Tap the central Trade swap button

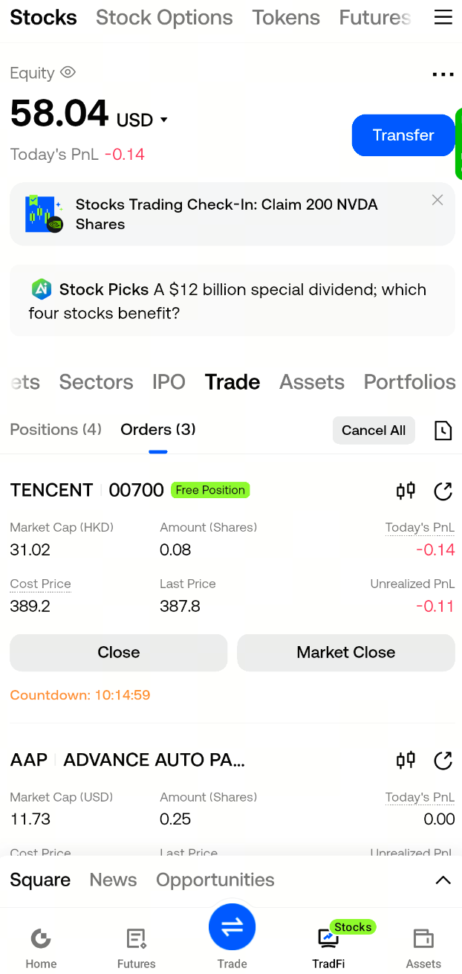coord(232,926)
